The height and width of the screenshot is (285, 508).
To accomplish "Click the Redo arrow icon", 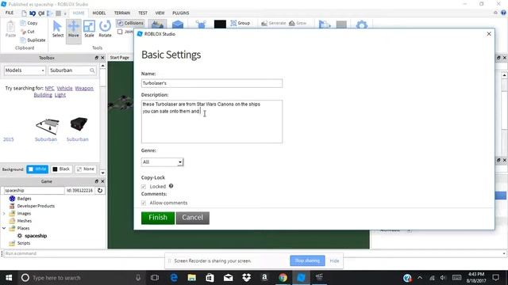I will tap(41, 13).
